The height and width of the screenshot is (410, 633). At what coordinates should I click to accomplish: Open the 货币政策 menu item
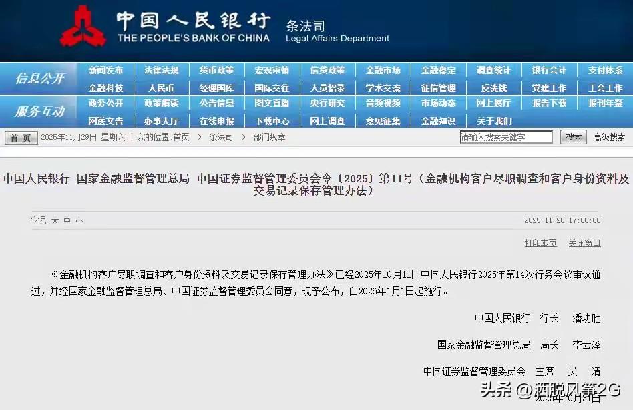click(x=216, y=70)
